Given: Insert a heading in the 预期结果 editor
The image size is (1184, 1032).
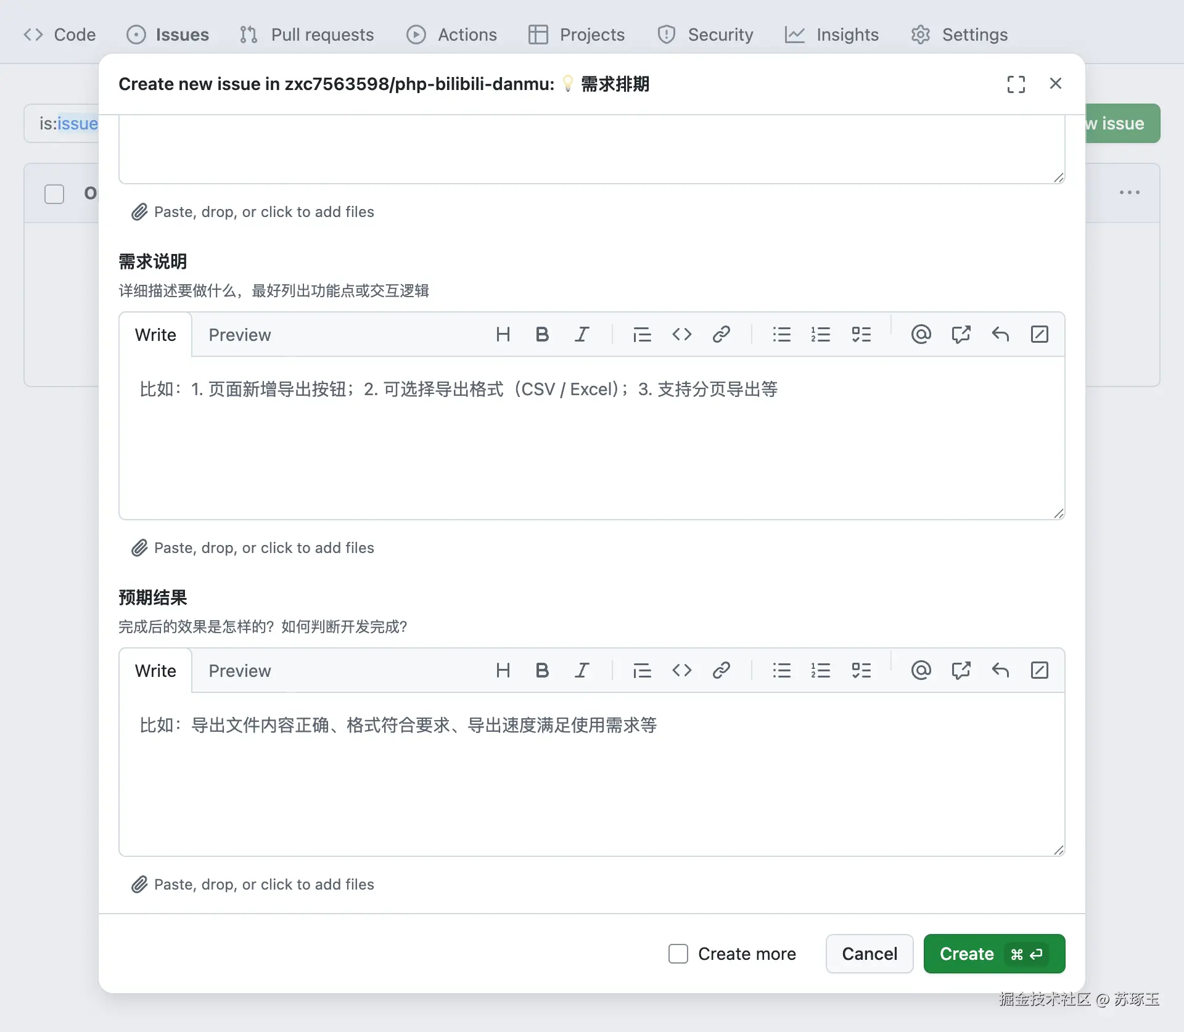Looking at the screenshot, I should (x=503, y=670).
